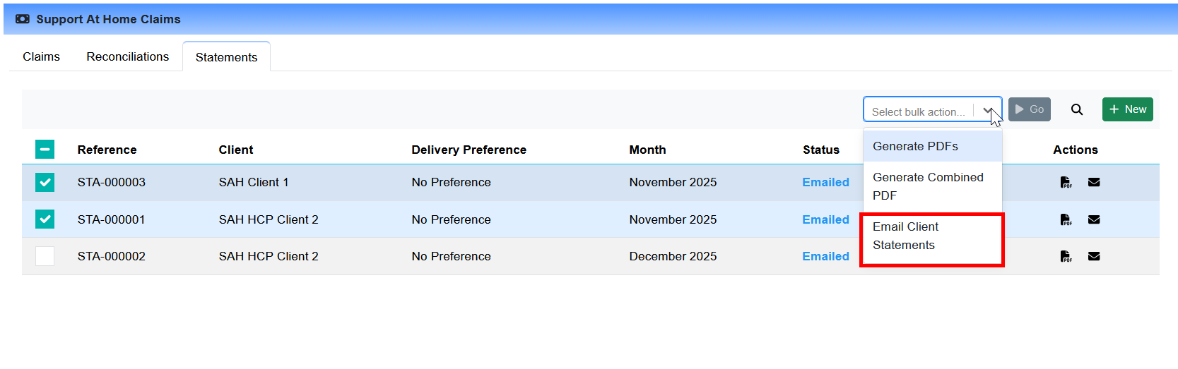The image size is (1178, 369).
Task: Uncheck the STA-000001 row checkbox
Action: pyautogui.click(x=45, y=219)
